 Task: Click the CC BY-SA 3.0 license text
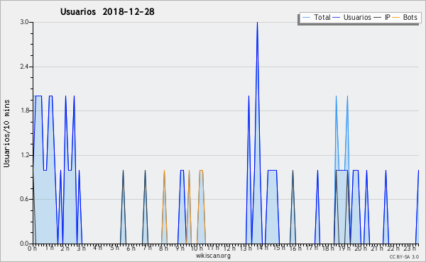point(404,256)
